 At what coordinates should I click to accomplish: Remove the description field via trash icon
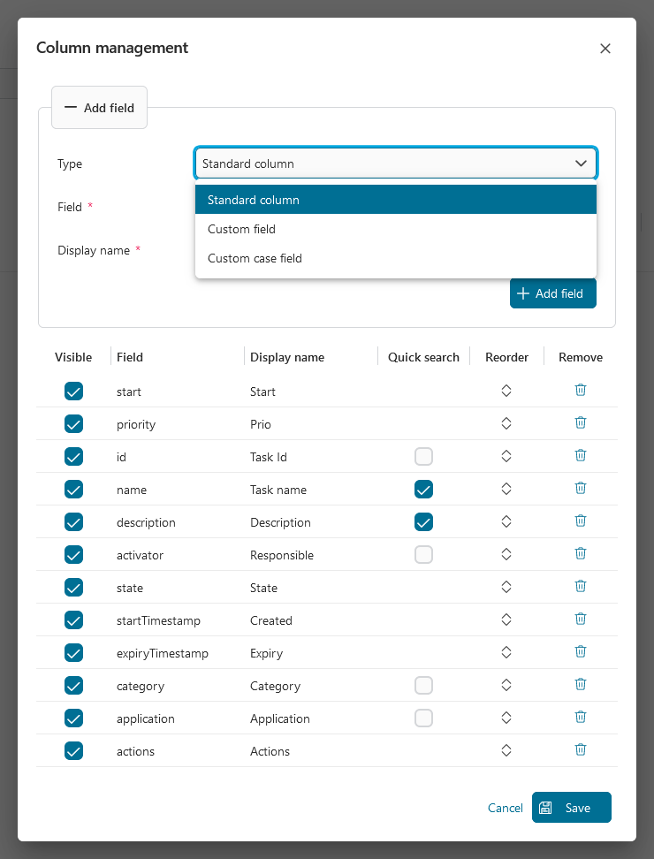tap(581, 521)
